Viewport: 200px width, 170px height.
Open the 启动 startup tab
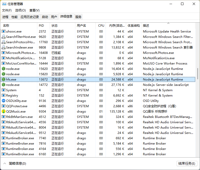45,17
